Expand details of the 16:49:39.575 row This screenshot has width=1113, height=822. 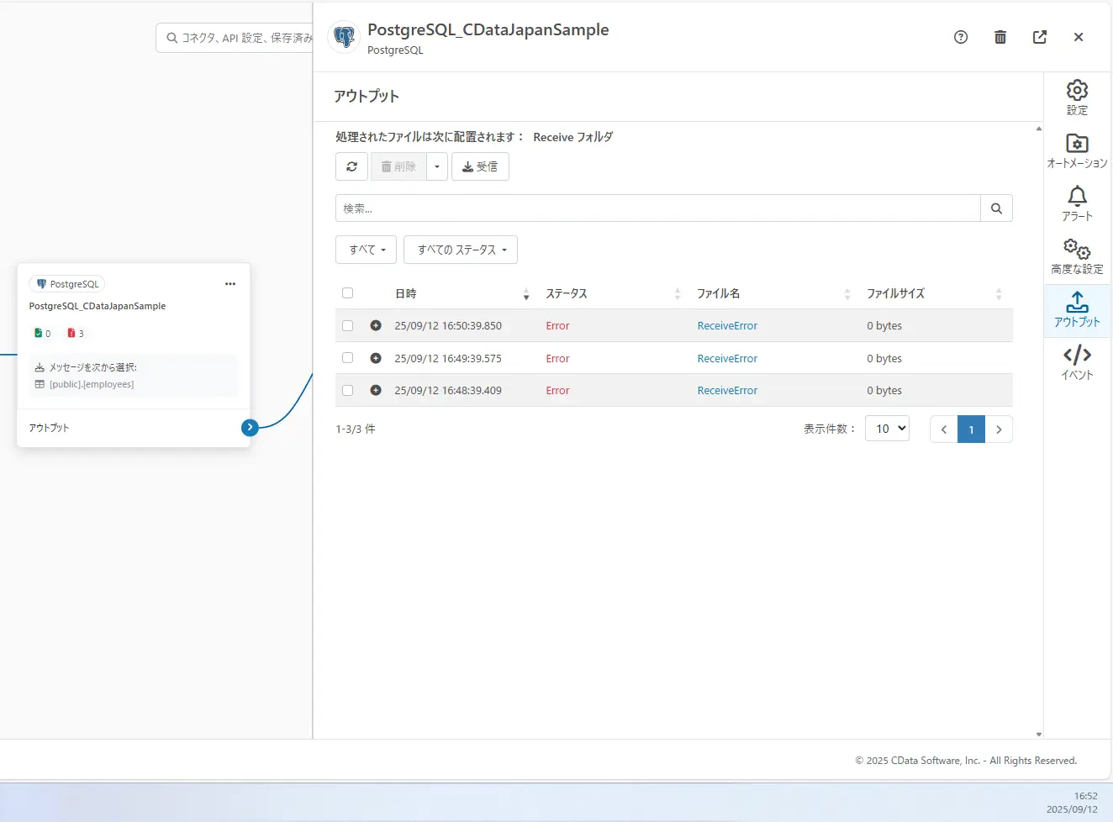[x=376, y=358]
